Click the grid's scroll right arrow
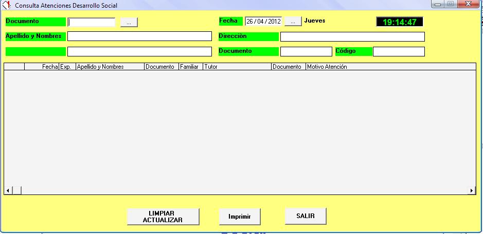483x234 pixels. tap(472, 190)
